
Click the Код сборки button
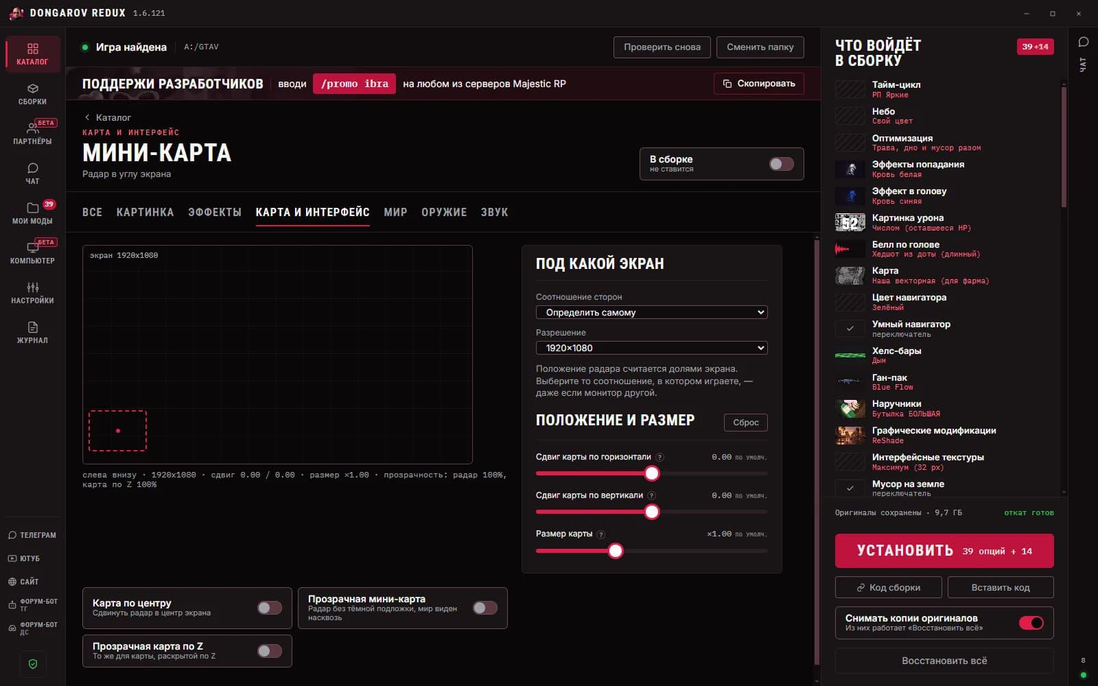point(889,588)
